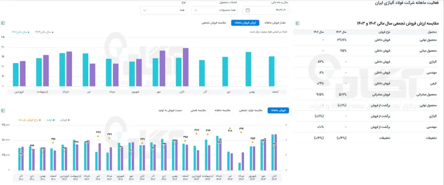Click the page title 'فعالیت ماهانه شرکت فولاد آلیاژی ایران'

407,3
